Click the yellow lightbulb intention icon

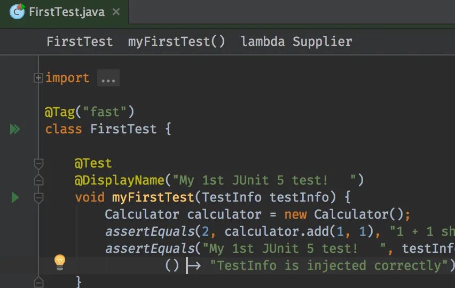click(60, 261)
